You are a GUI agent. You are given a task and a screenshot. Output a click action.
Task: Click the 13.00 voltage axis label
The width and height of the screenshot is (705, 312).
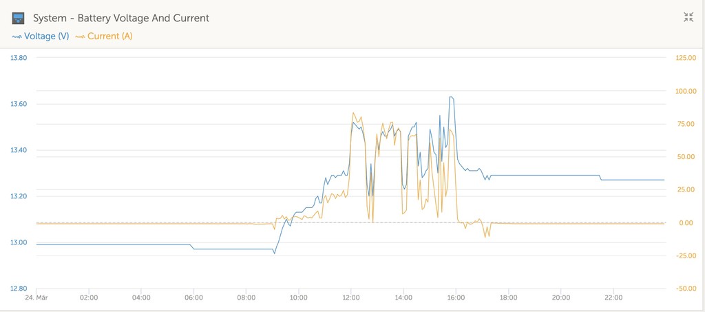pyautogui.click(x=19, y=242)
